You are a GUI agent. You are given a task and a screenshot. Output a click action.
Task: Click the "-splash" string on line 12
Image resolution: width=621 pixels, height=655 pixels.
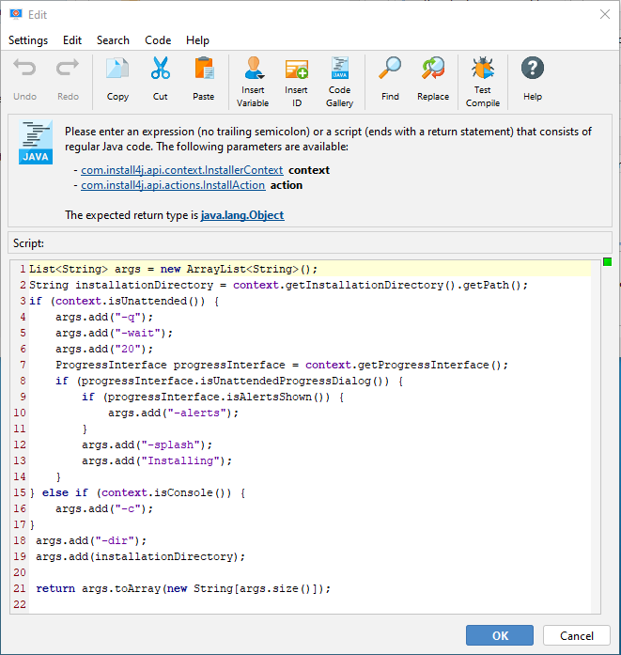click(171, 444)
